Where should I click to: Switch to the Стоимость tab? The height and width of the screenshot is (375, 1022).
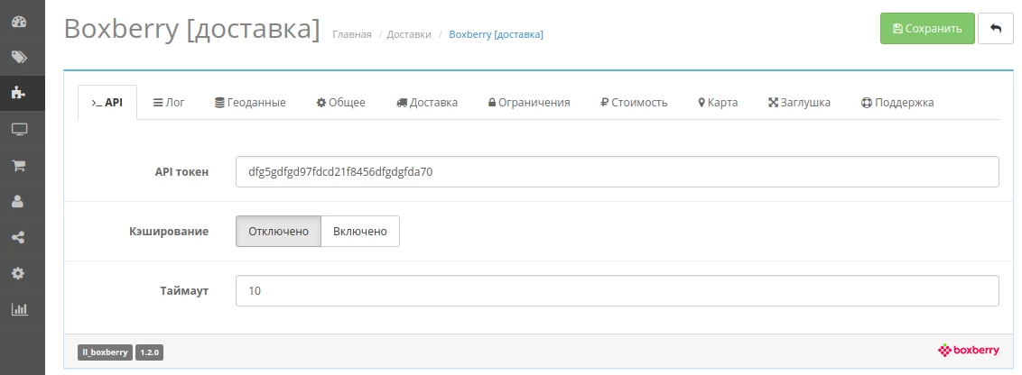(x=634, y=102)
